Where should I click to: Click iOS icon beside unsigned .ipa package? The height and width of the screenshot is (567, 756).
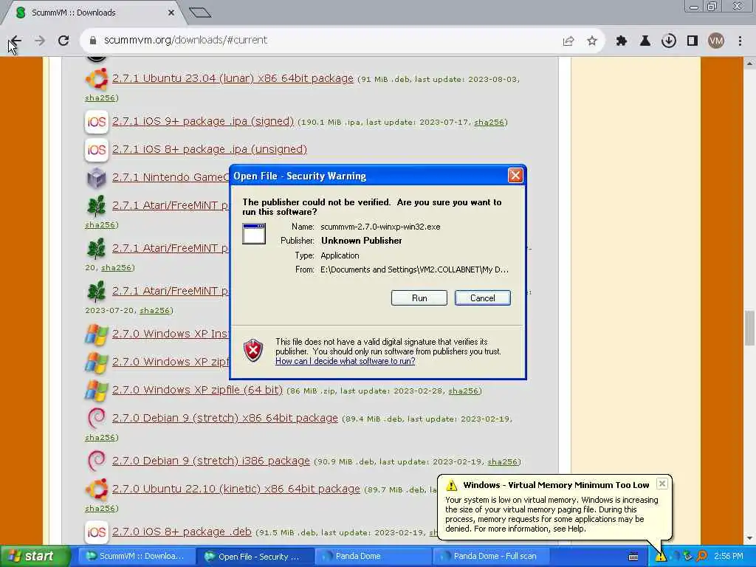[x=97, y=149]
